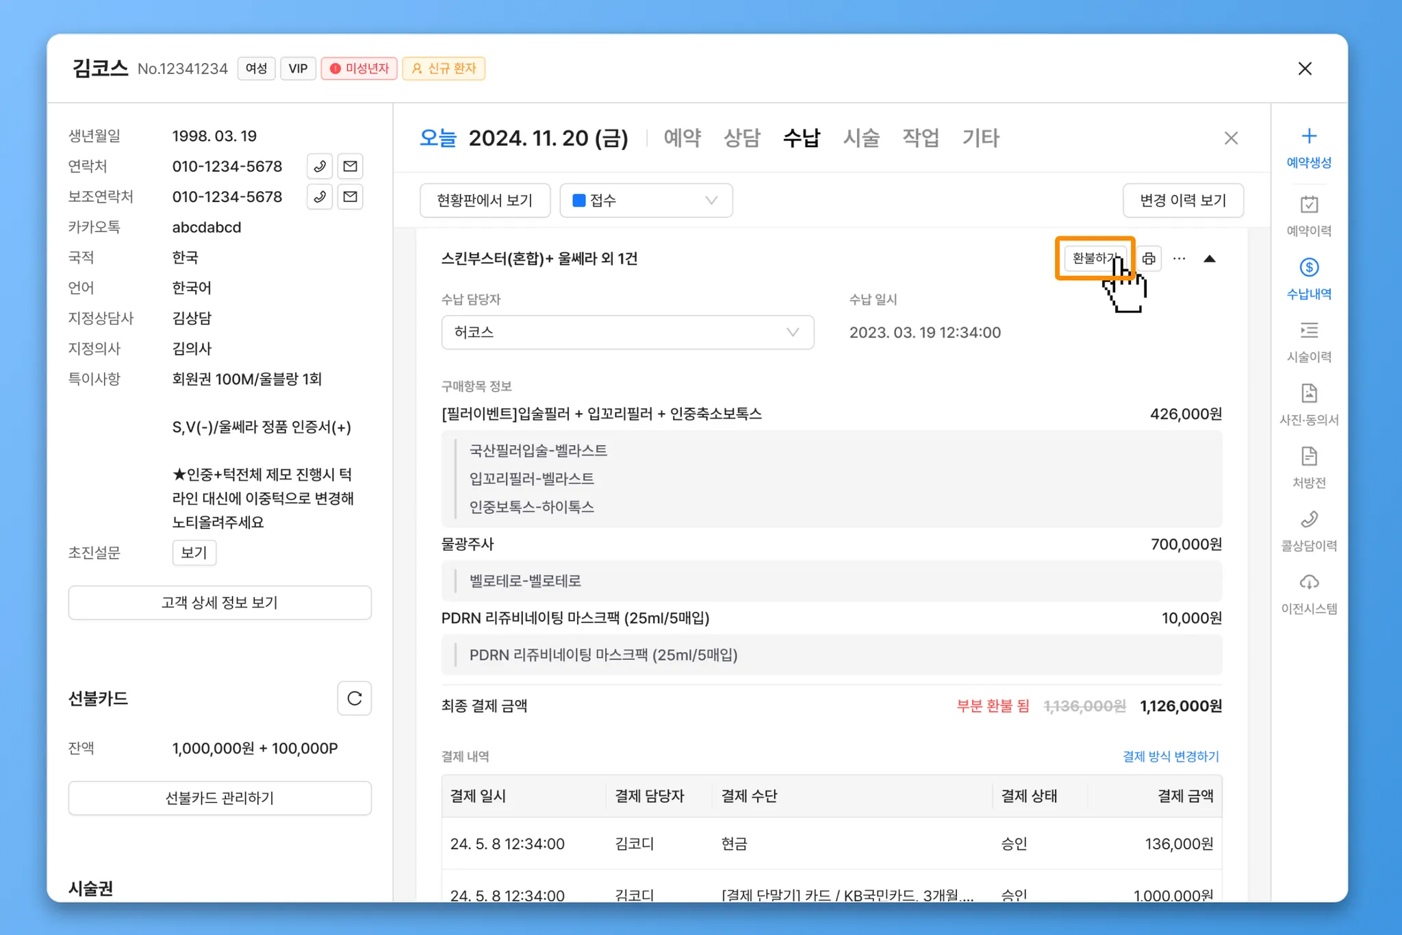Open 수납내역 dollar icon in sidebar
Viewport: 1402px width, 935px height.
pyautogui.click(x=1308, y=268)
